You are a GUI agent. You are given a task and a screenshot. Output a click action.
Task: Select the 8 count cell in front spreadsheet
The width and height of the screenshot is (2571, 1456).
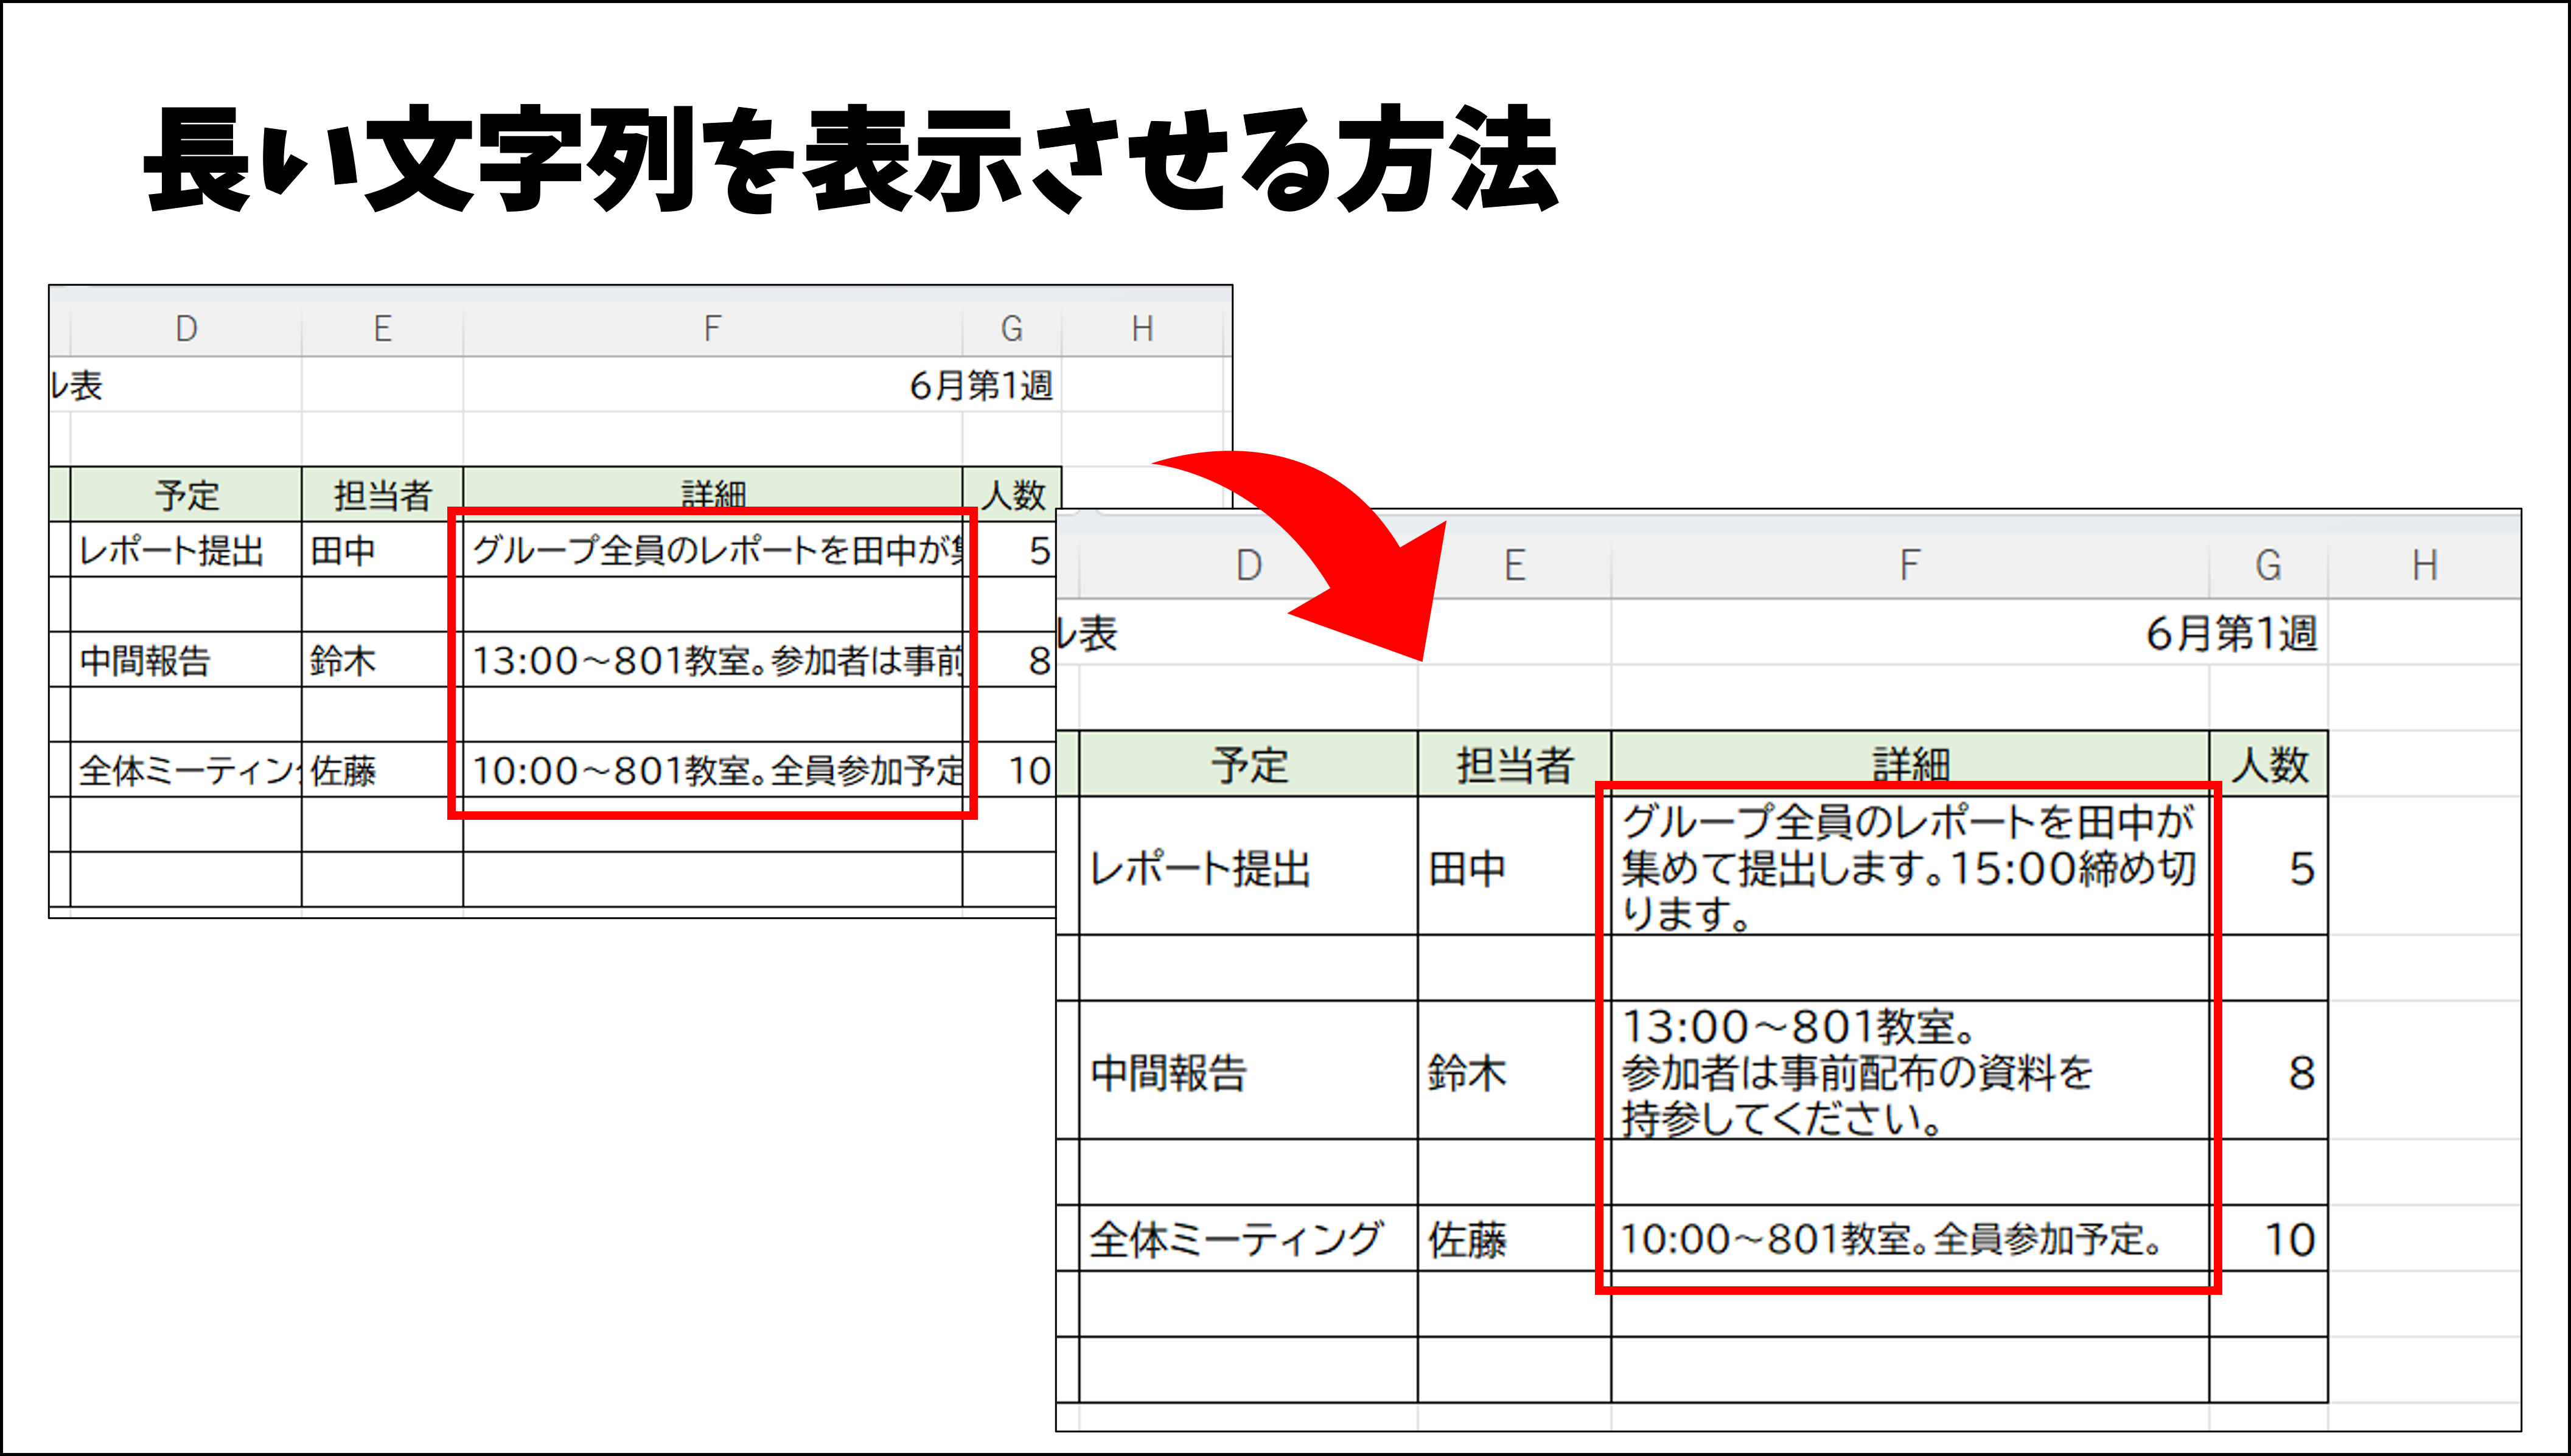tap(2268, 1071)
